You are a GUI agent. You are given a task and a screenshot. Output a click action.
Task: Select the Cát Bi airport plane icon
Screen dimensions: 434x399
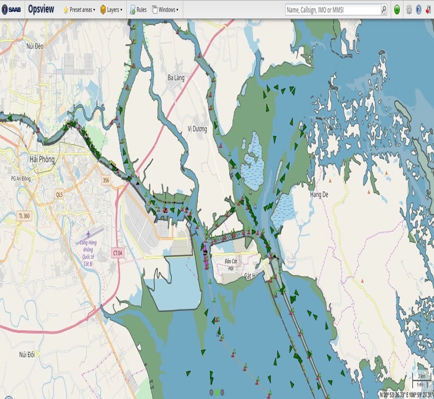click(88, 234)
